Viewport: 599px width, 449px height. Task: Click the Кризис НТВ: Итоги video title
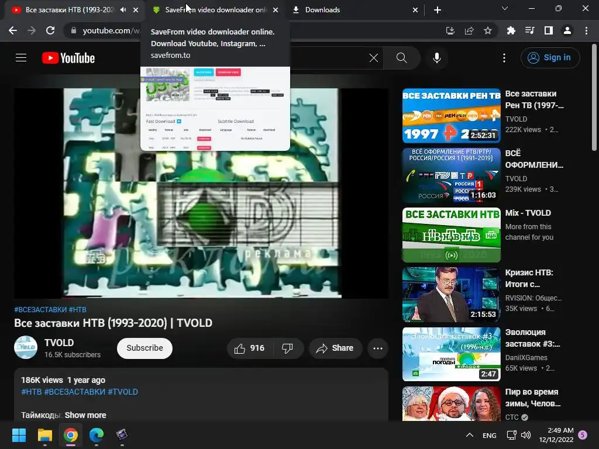(x=529, y=278)
